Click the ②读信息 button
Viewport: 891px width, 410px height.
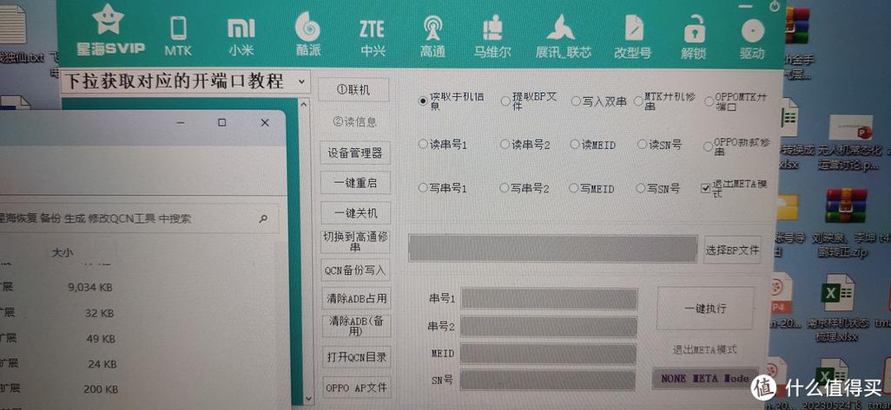point(354,122)
